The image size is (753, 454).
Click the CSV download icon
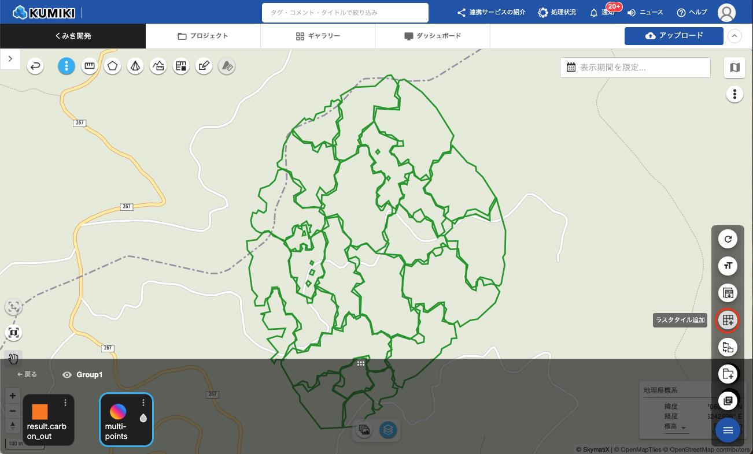(x=728, y=293)
